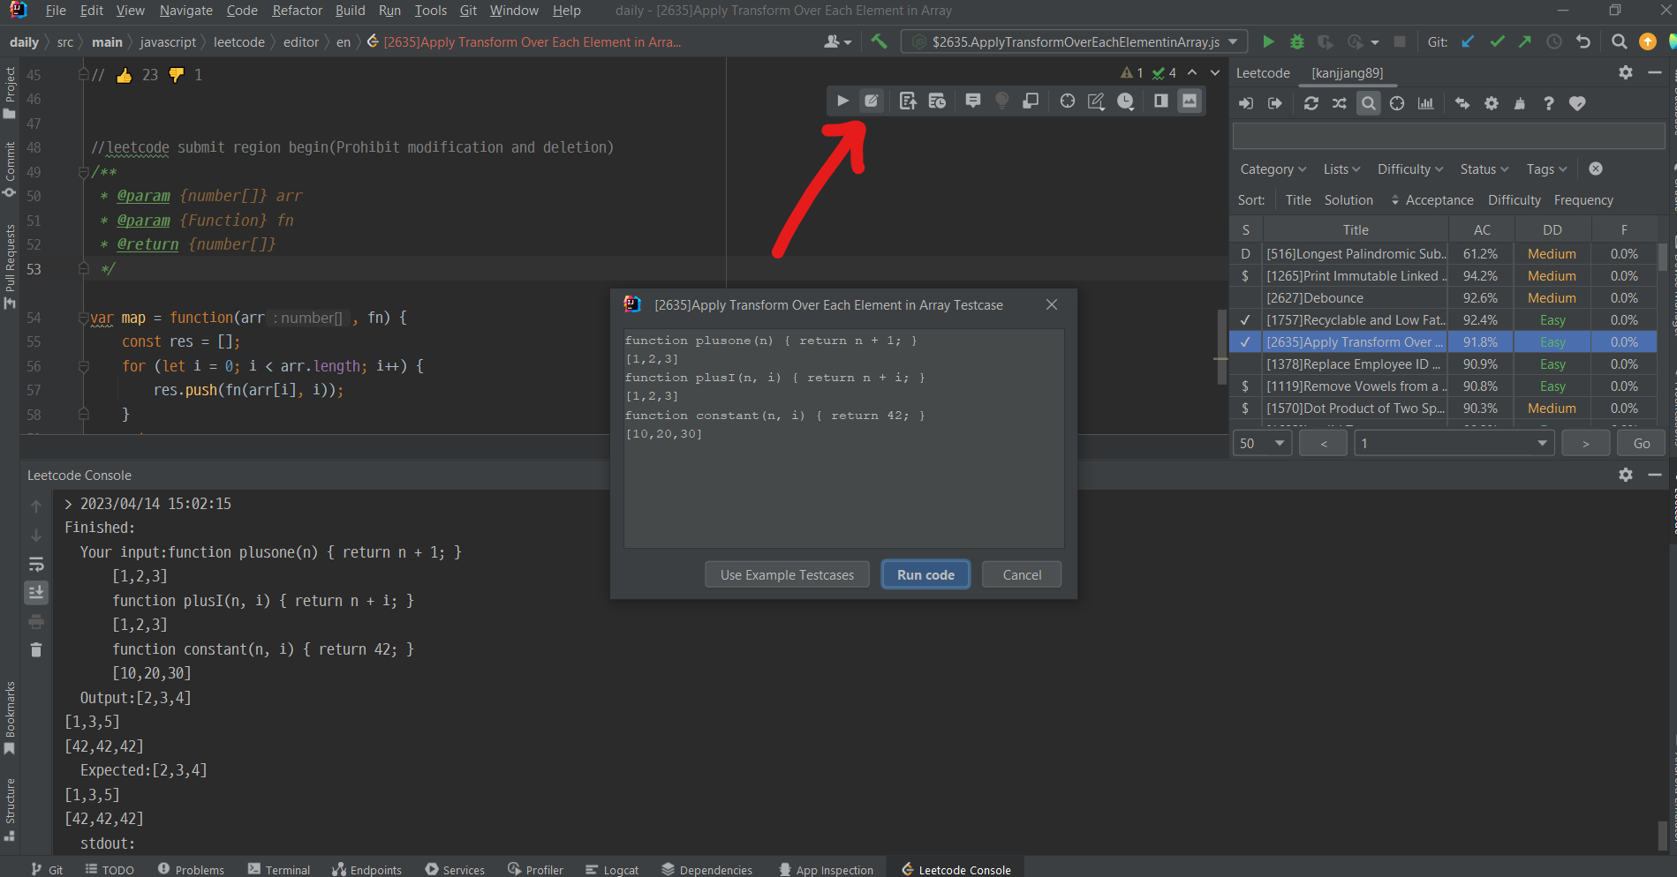Click the Leetcode sign in icon
The height and width of the screenshot is (877, 1677).
[1246, 103]
